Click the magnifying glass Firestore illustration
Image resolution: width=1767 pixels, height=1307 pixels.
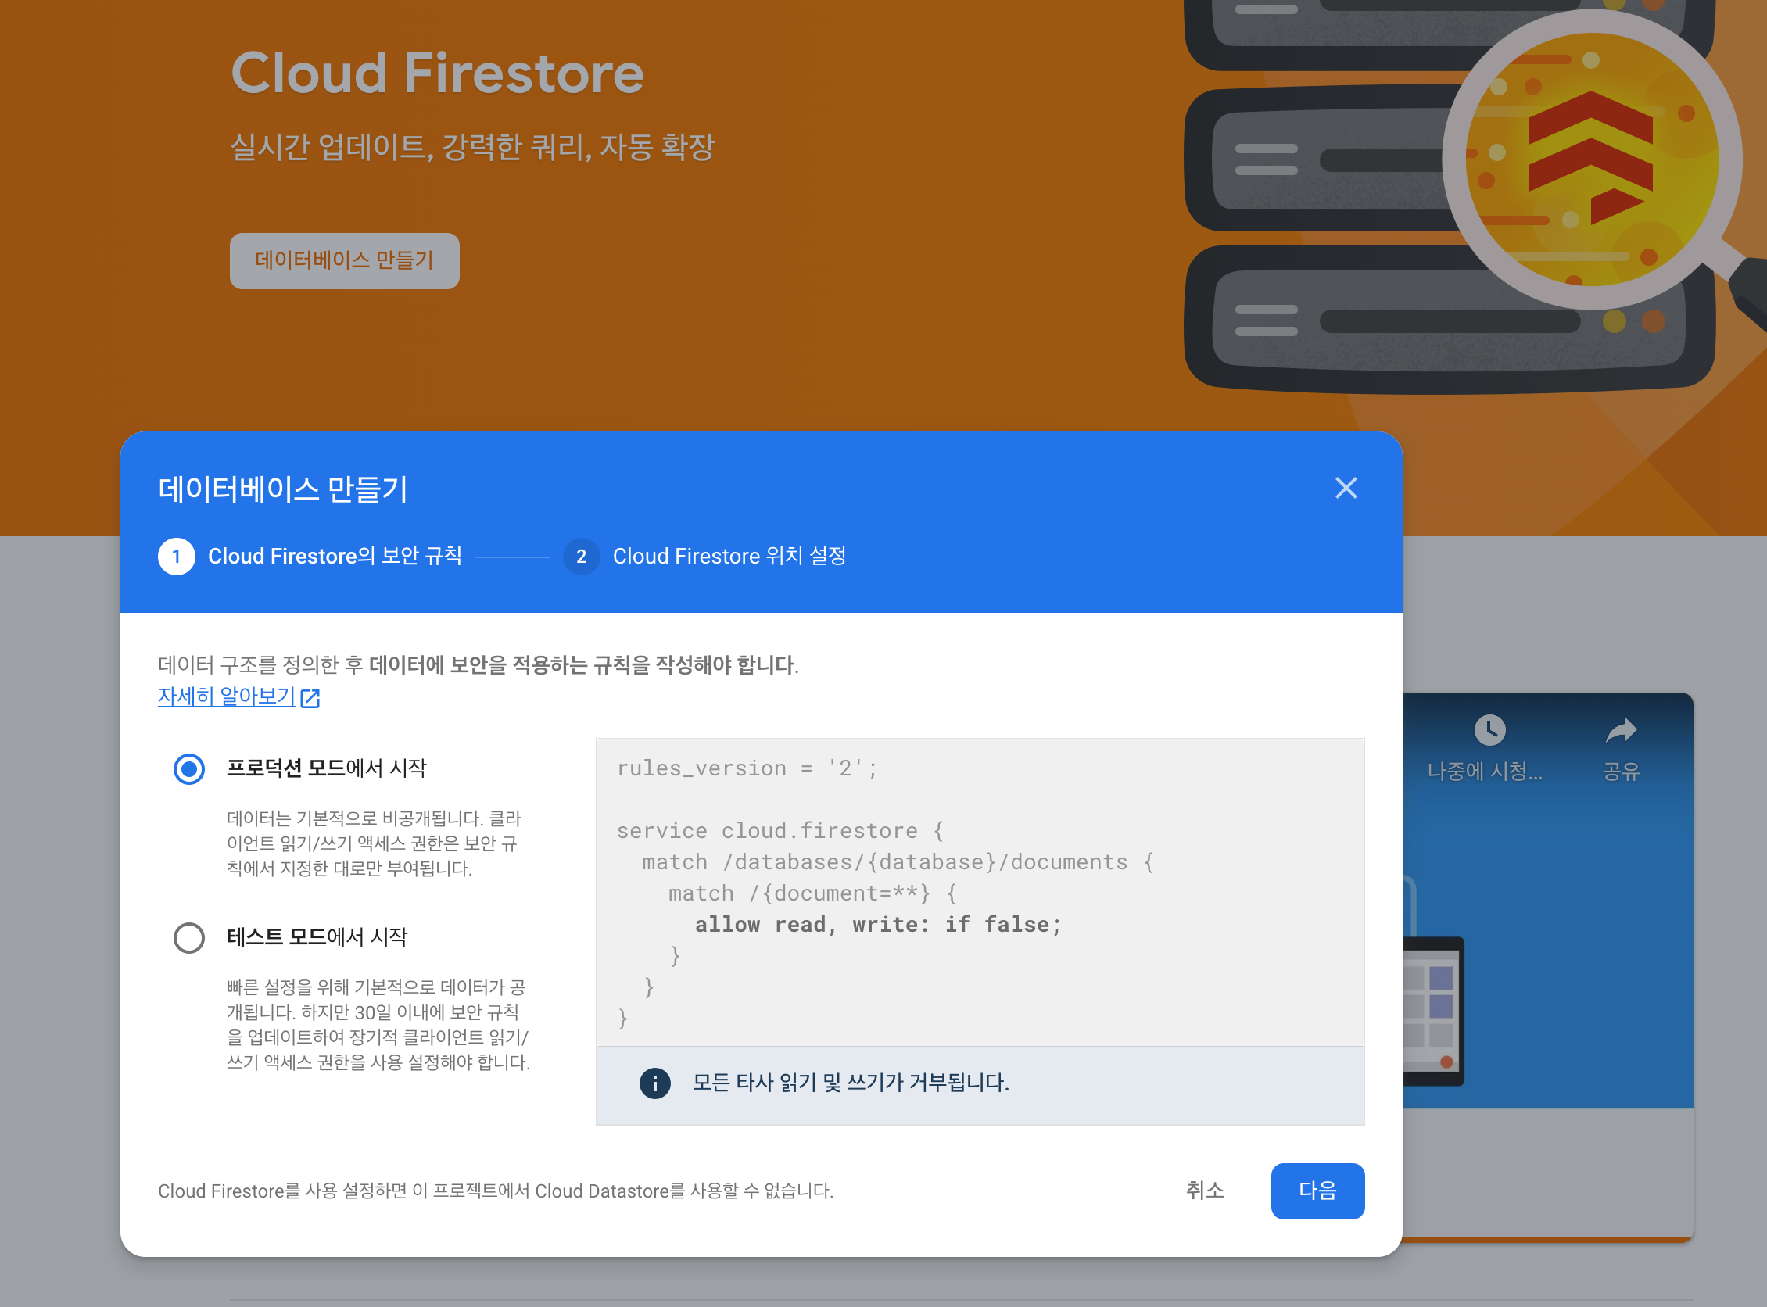(1590, 158)
